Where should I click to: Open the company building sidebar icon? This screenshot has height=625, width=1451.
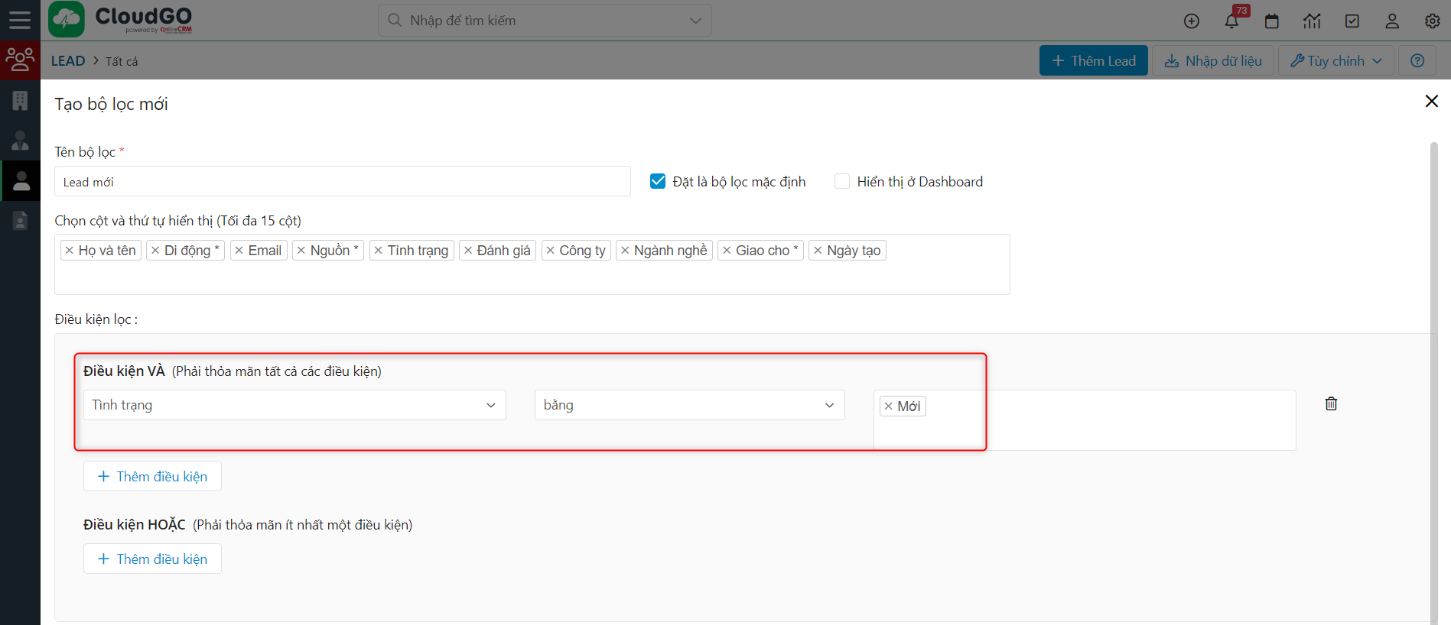pos(20,100)
